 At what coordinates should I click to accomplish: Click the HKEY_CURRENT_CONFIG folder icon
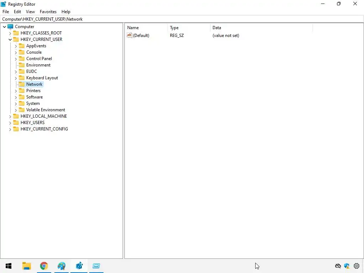coord(16,129)
